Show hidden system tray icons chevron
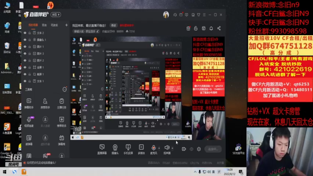This screenshot has height=176, width=313. pos(195,172)
